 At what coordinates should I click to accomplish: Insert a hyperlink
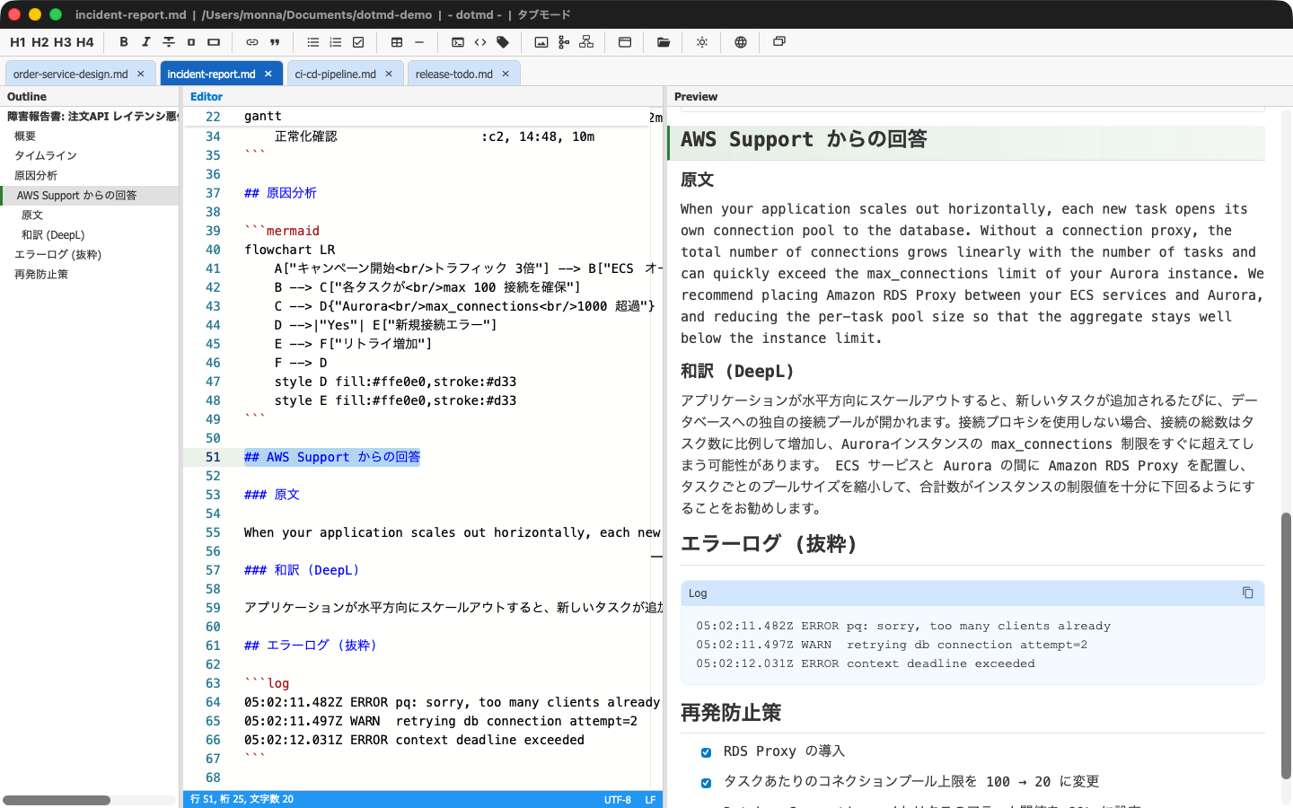[252, 42]
